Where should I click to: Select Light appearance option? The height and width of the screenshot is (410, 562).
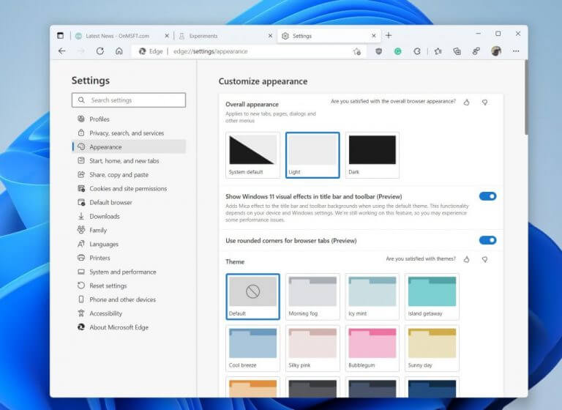point(312,155)
